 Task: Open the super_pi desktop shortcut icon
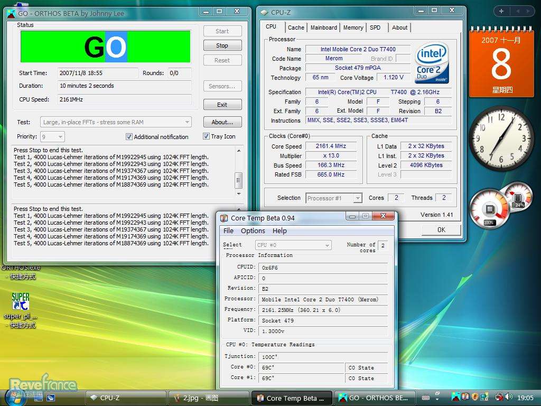click(x=21, y=301)
